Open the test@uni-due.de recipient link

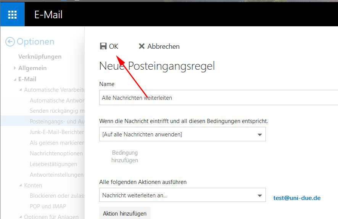tap(297, 198)
